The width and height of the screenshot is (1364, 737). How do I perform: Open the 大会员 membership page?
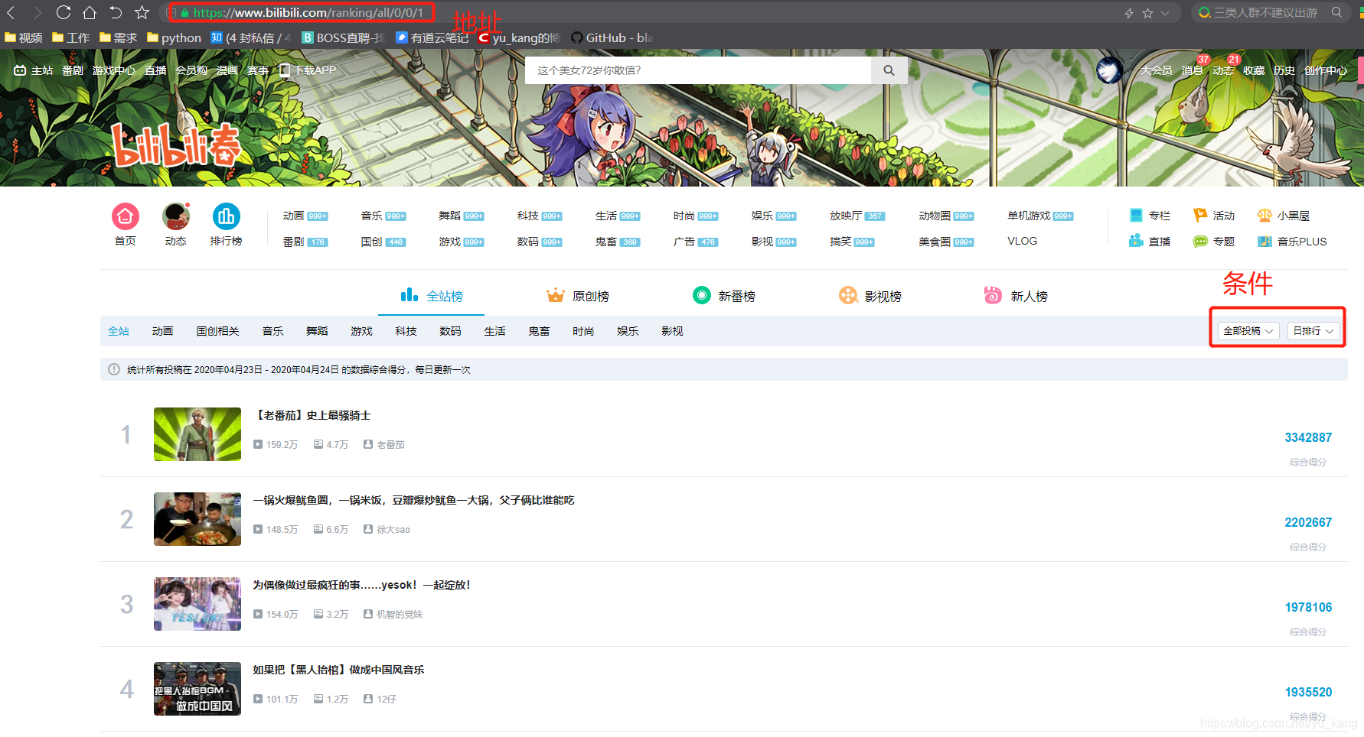(x=1157, y=70)
